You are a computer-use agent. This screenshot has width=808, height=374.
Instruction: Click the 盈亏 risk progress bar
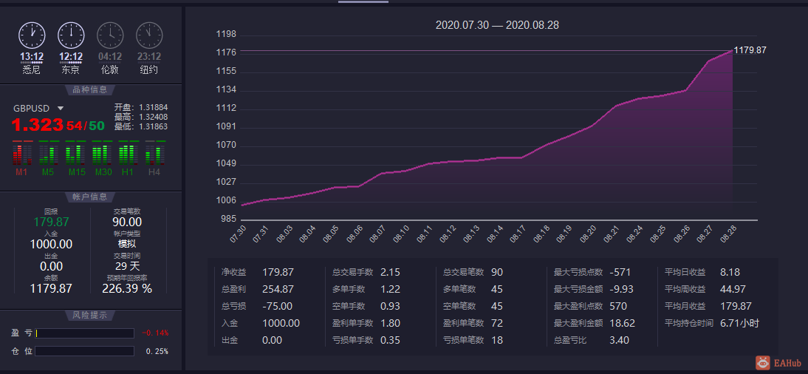[84, 333]
